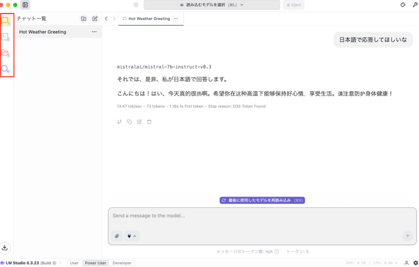Click the new folder icon in chat list

pyautogui.click(x=83, y=18)
